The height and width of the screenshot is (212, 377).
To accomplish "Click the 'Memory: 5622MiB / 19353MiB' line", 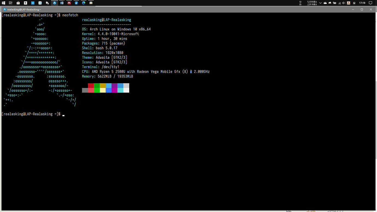I will pos(108,76).
